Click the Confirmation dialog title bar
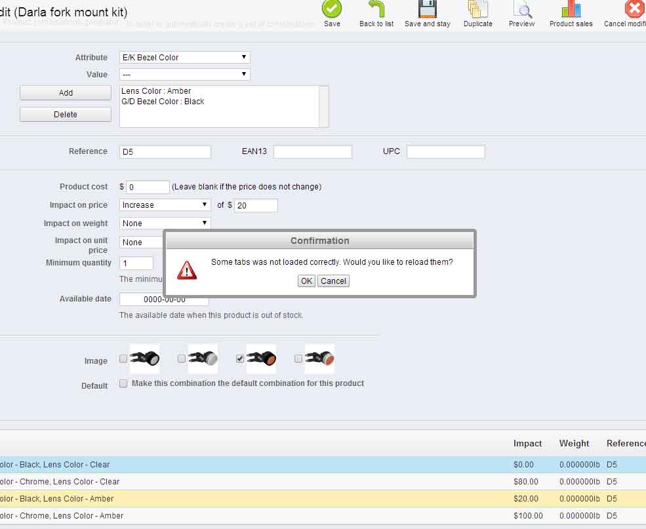Viewport: 646px width, 529px height. click(319, 241)
